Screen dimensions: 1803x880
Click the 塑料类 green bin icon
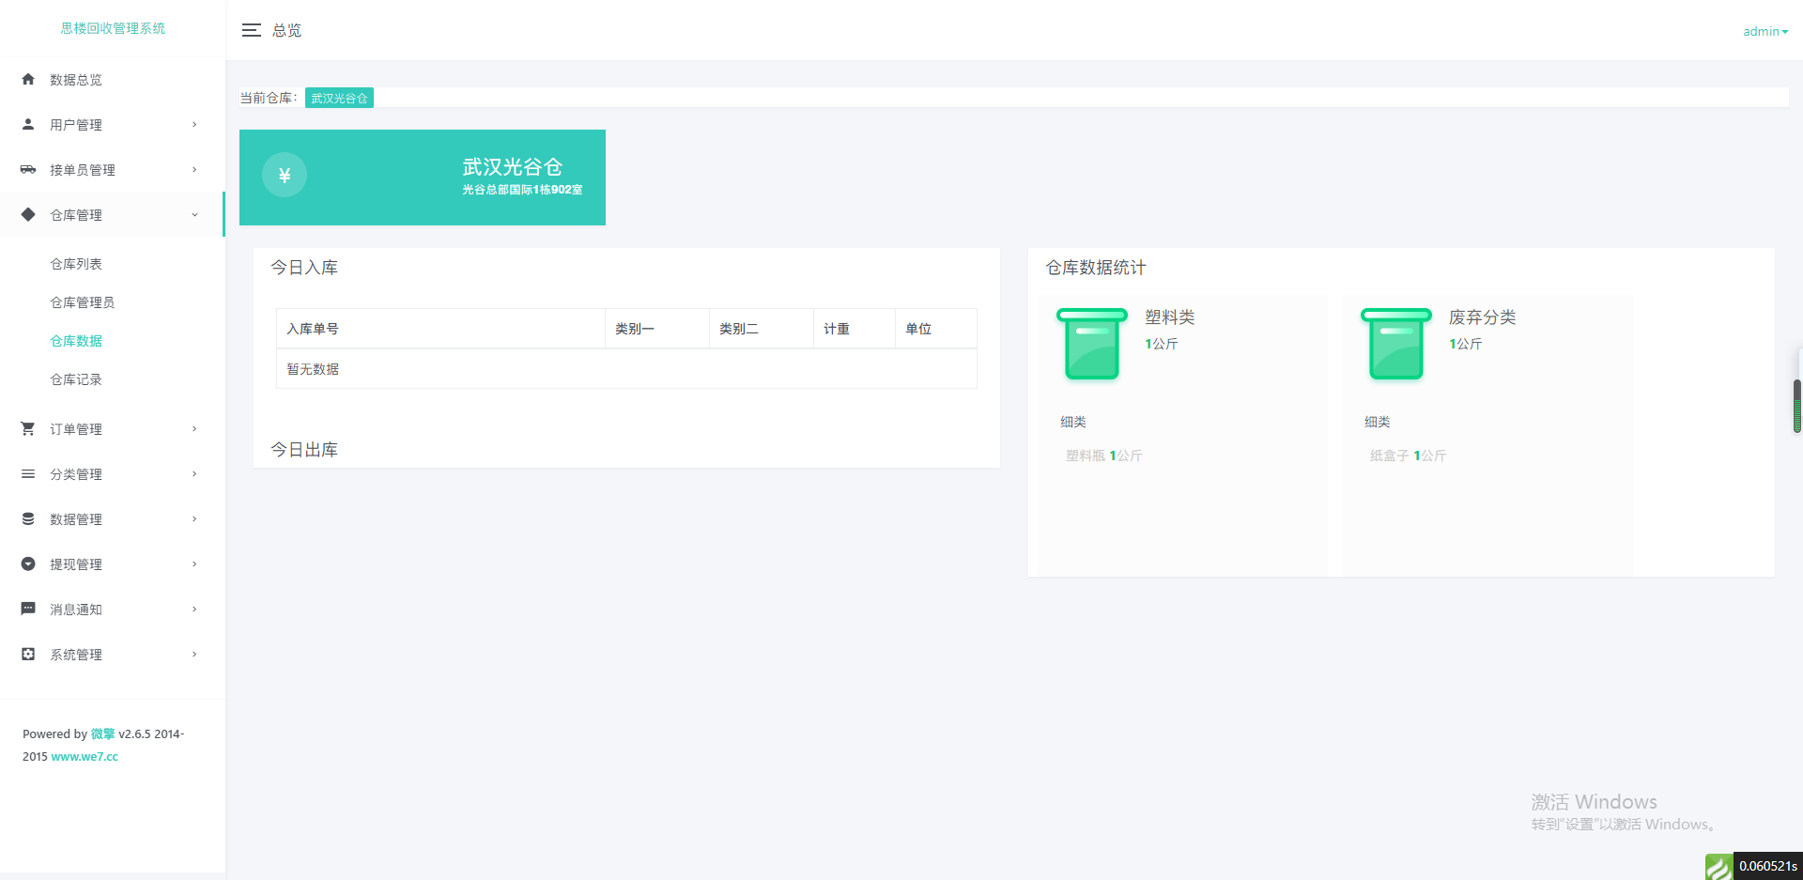1092,344
